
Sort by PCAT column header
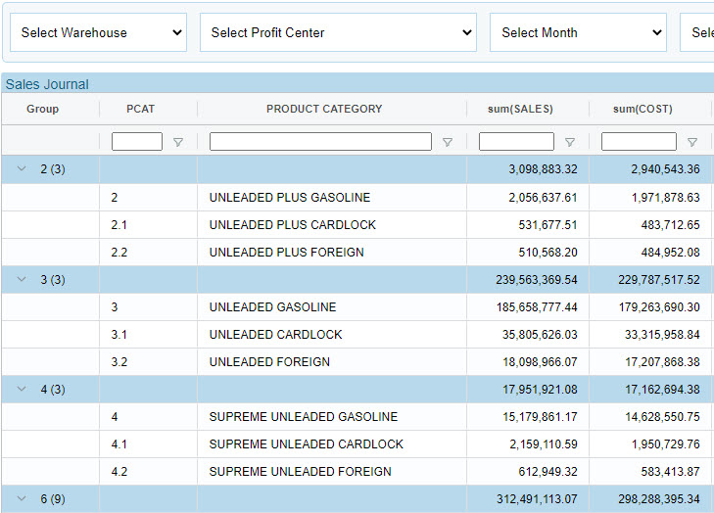(x=141, y=109)
